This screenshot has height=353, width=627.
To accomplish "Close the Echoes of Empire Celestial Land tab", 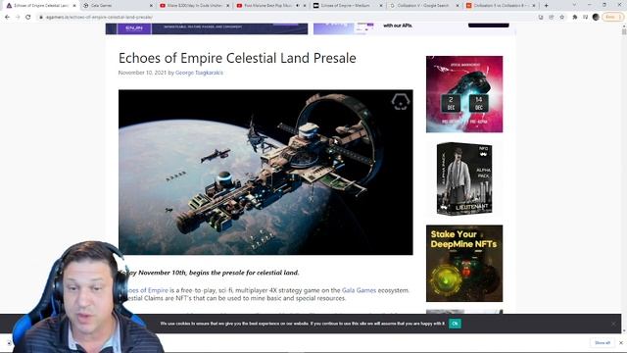I will [x=74, y=6].
